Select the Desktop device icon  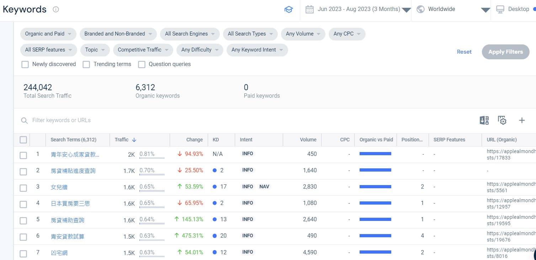pyautogui.click(x=501, y=9)
